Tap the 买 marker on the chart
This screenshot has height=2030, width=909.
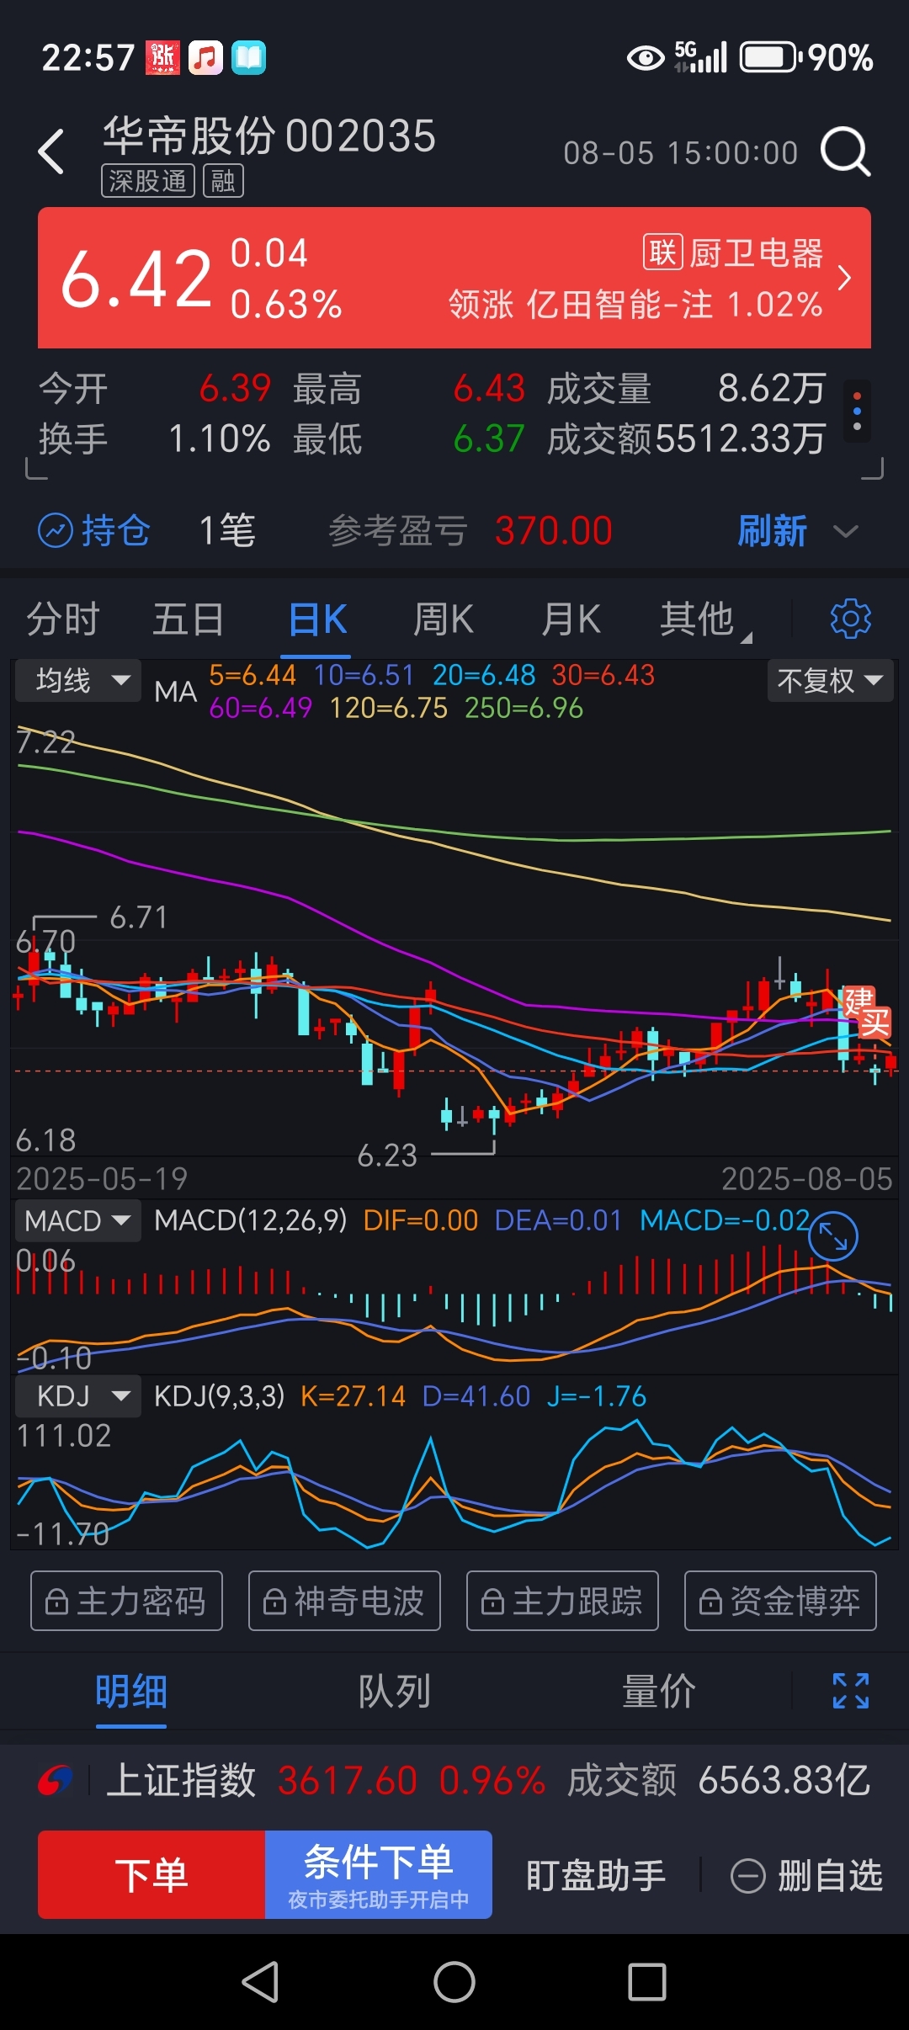click(874, 1023)
